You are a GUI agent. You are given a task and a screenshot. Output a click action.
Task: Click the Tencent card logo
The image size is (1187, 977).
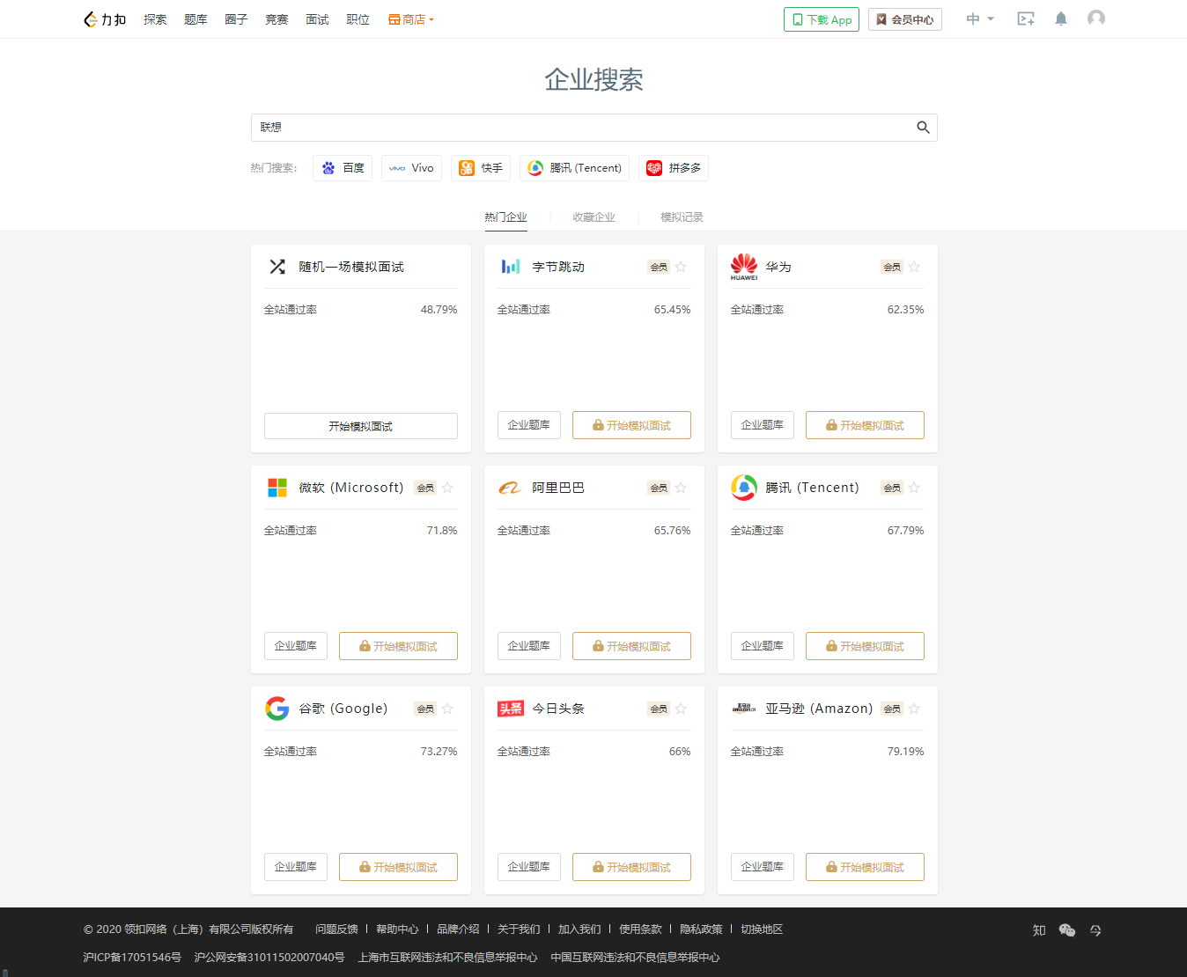tap(744, 488)
